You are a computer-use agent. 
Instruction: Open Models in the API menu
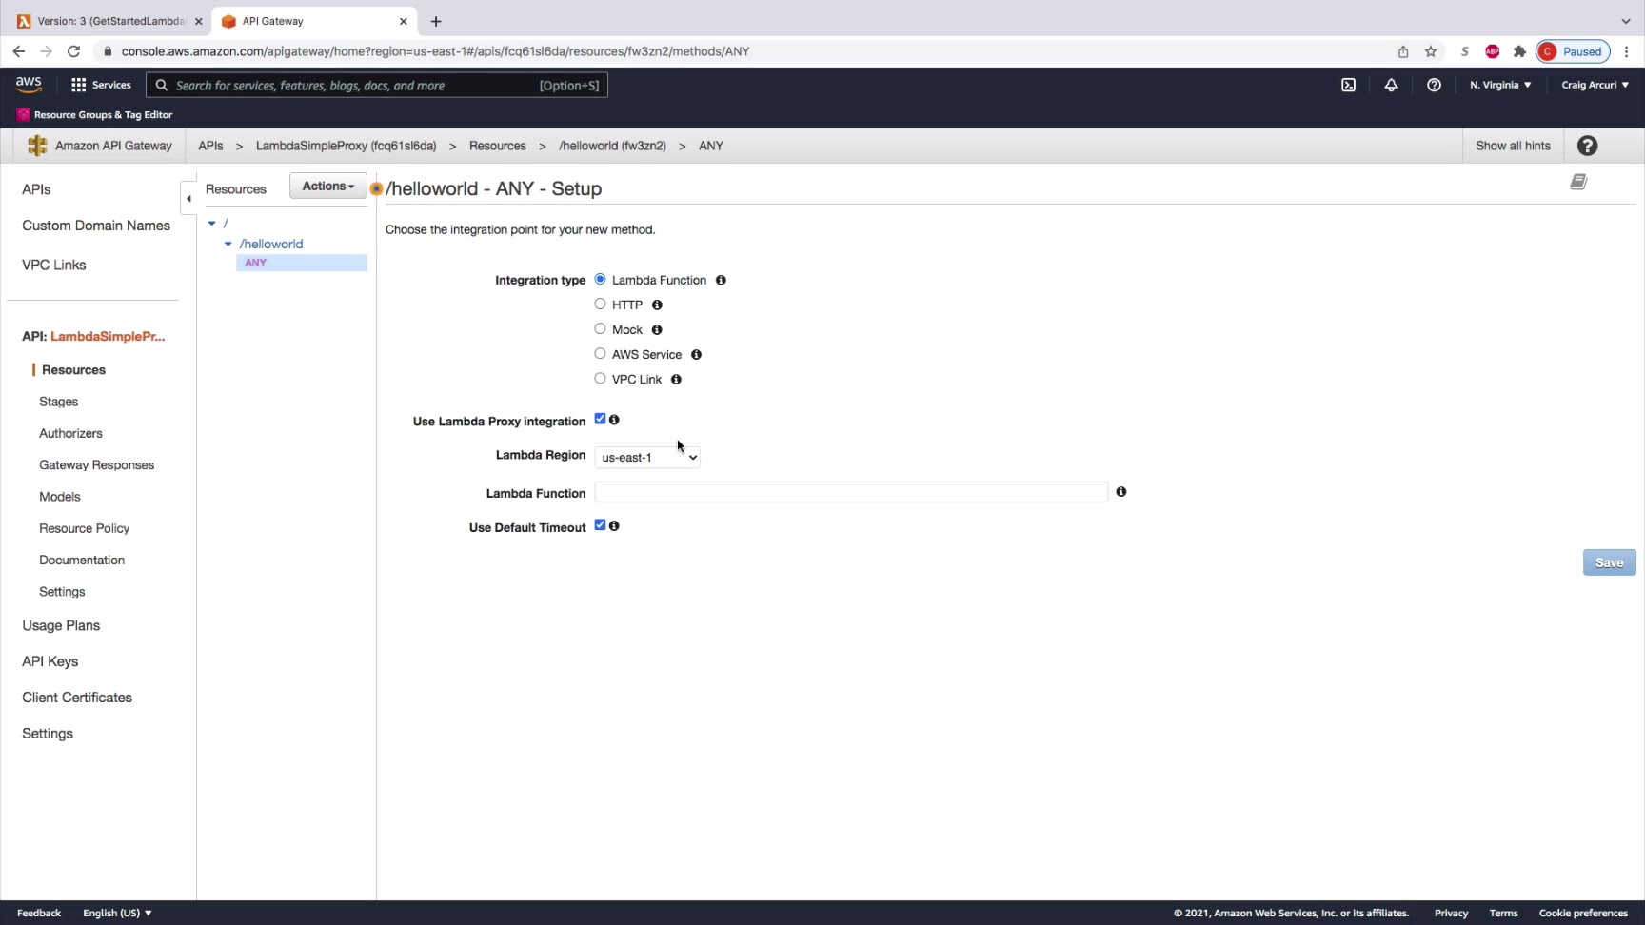pos(59,497)
